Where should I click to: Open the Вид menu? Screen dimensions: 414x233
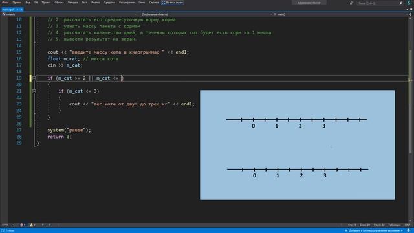pos(28,3)
